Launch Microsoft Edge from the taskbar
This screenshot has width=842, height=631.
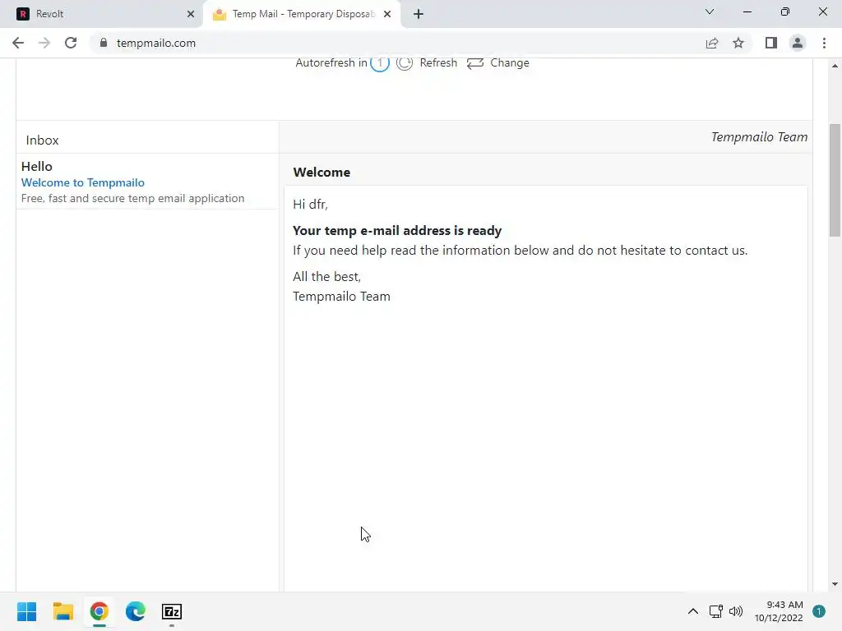coord(136,611)
